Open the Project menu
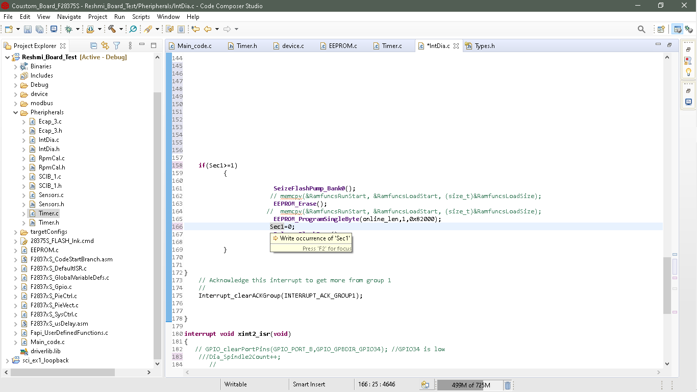This screenshot has height=392, width=697. (97, 17)
